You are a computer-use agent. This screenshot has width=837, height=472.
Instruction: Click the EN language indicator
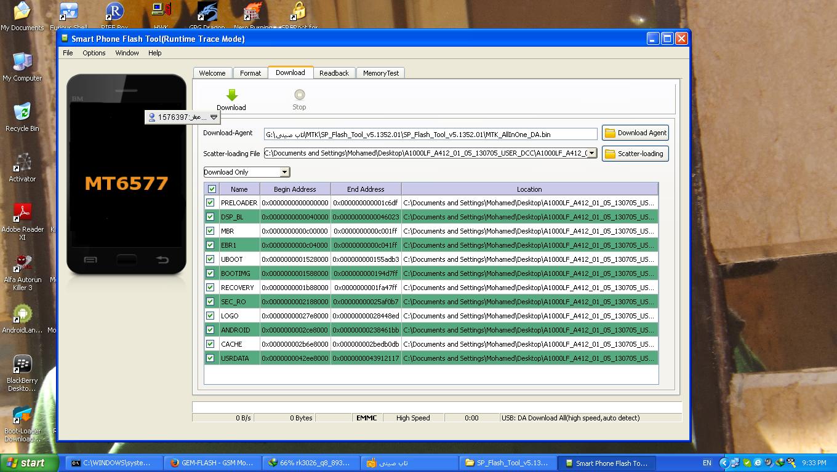[707, 463]
